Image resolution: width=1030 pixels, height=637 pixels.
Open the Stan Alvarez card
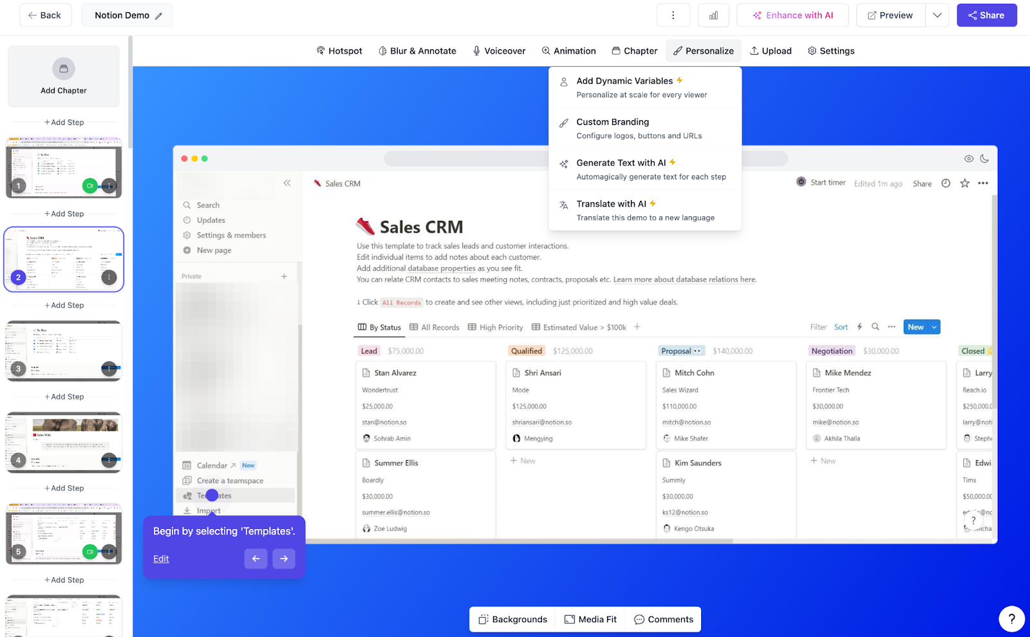coord(426,405)
